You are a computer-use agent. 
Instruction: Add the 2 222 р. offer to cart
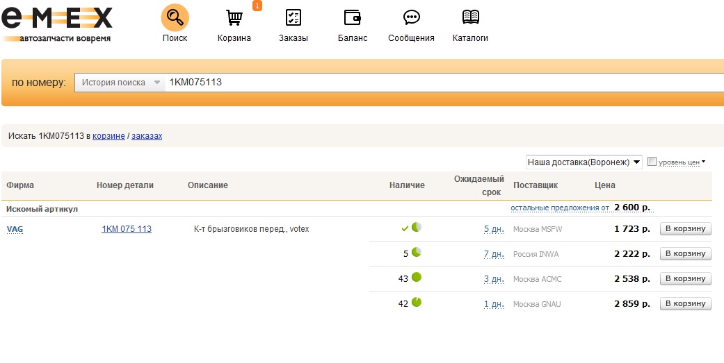coord(685,253)
